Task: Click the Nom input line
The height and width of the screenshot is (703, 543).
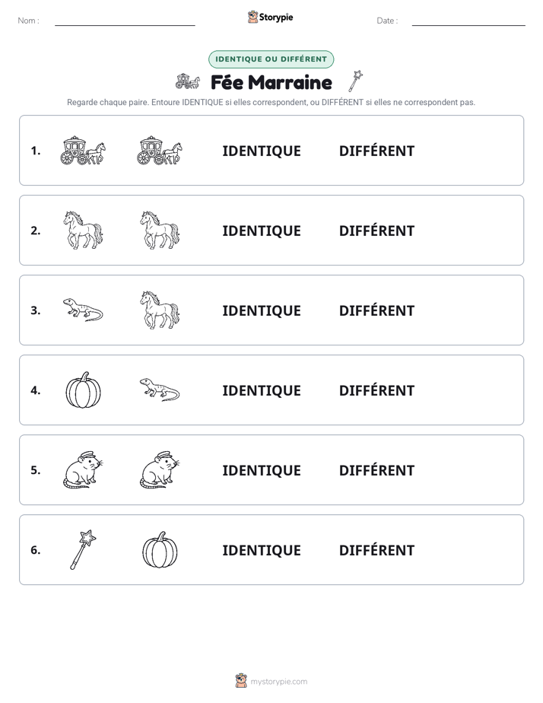Action: click(x=125, y=21)
